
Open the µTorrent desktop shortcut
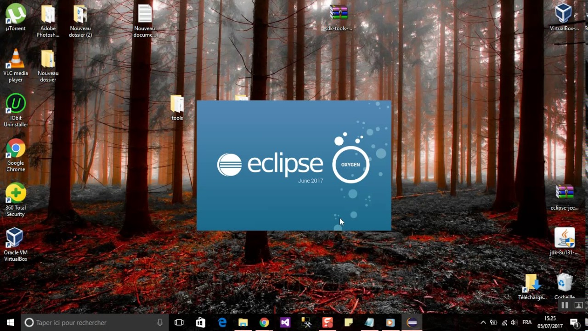[x=16, y=17]
